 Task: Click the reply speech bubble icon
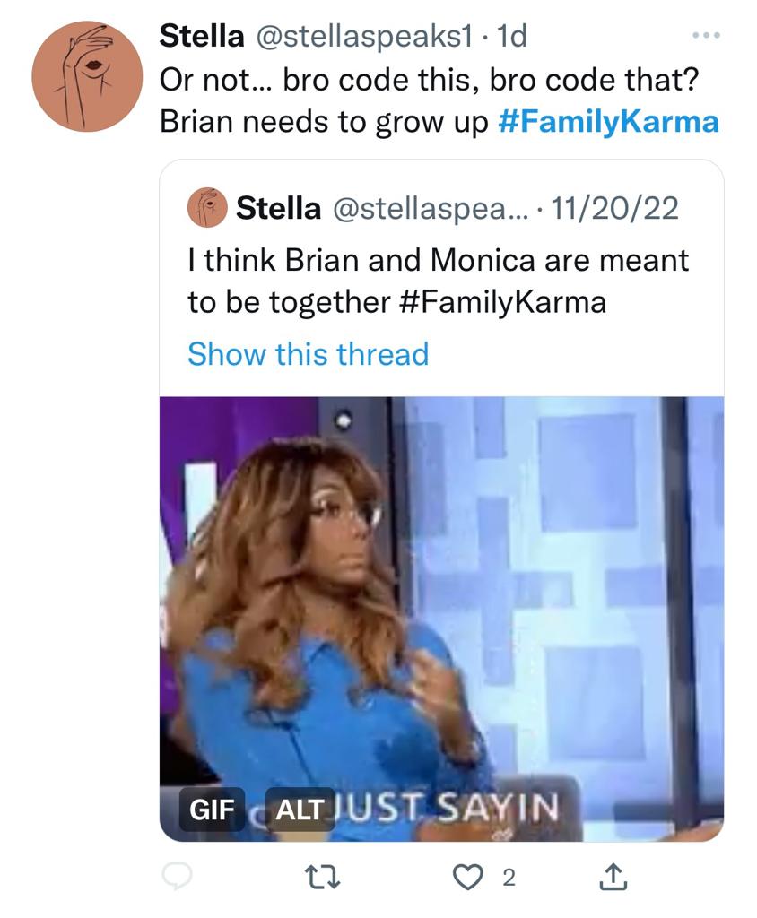(x=177, y=877)
